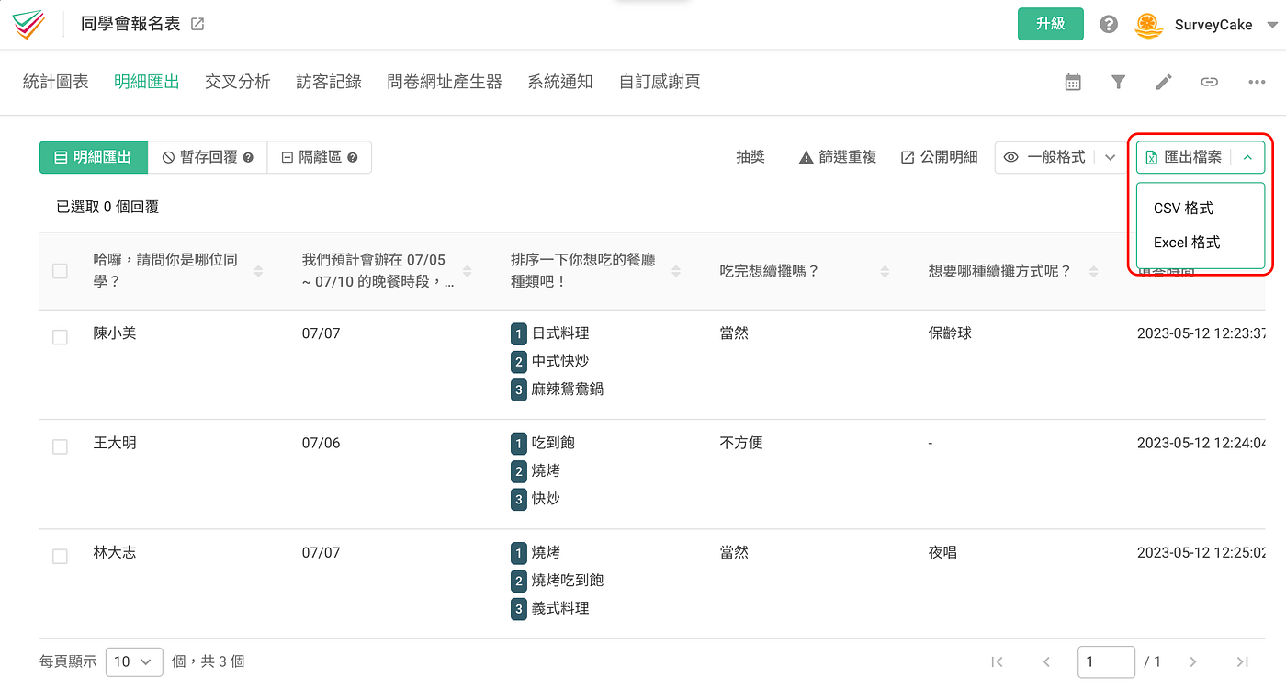This screenshot has height=689, width=1286.
Task: Click the chain link icon
Action: click(x=1210, y=83)
